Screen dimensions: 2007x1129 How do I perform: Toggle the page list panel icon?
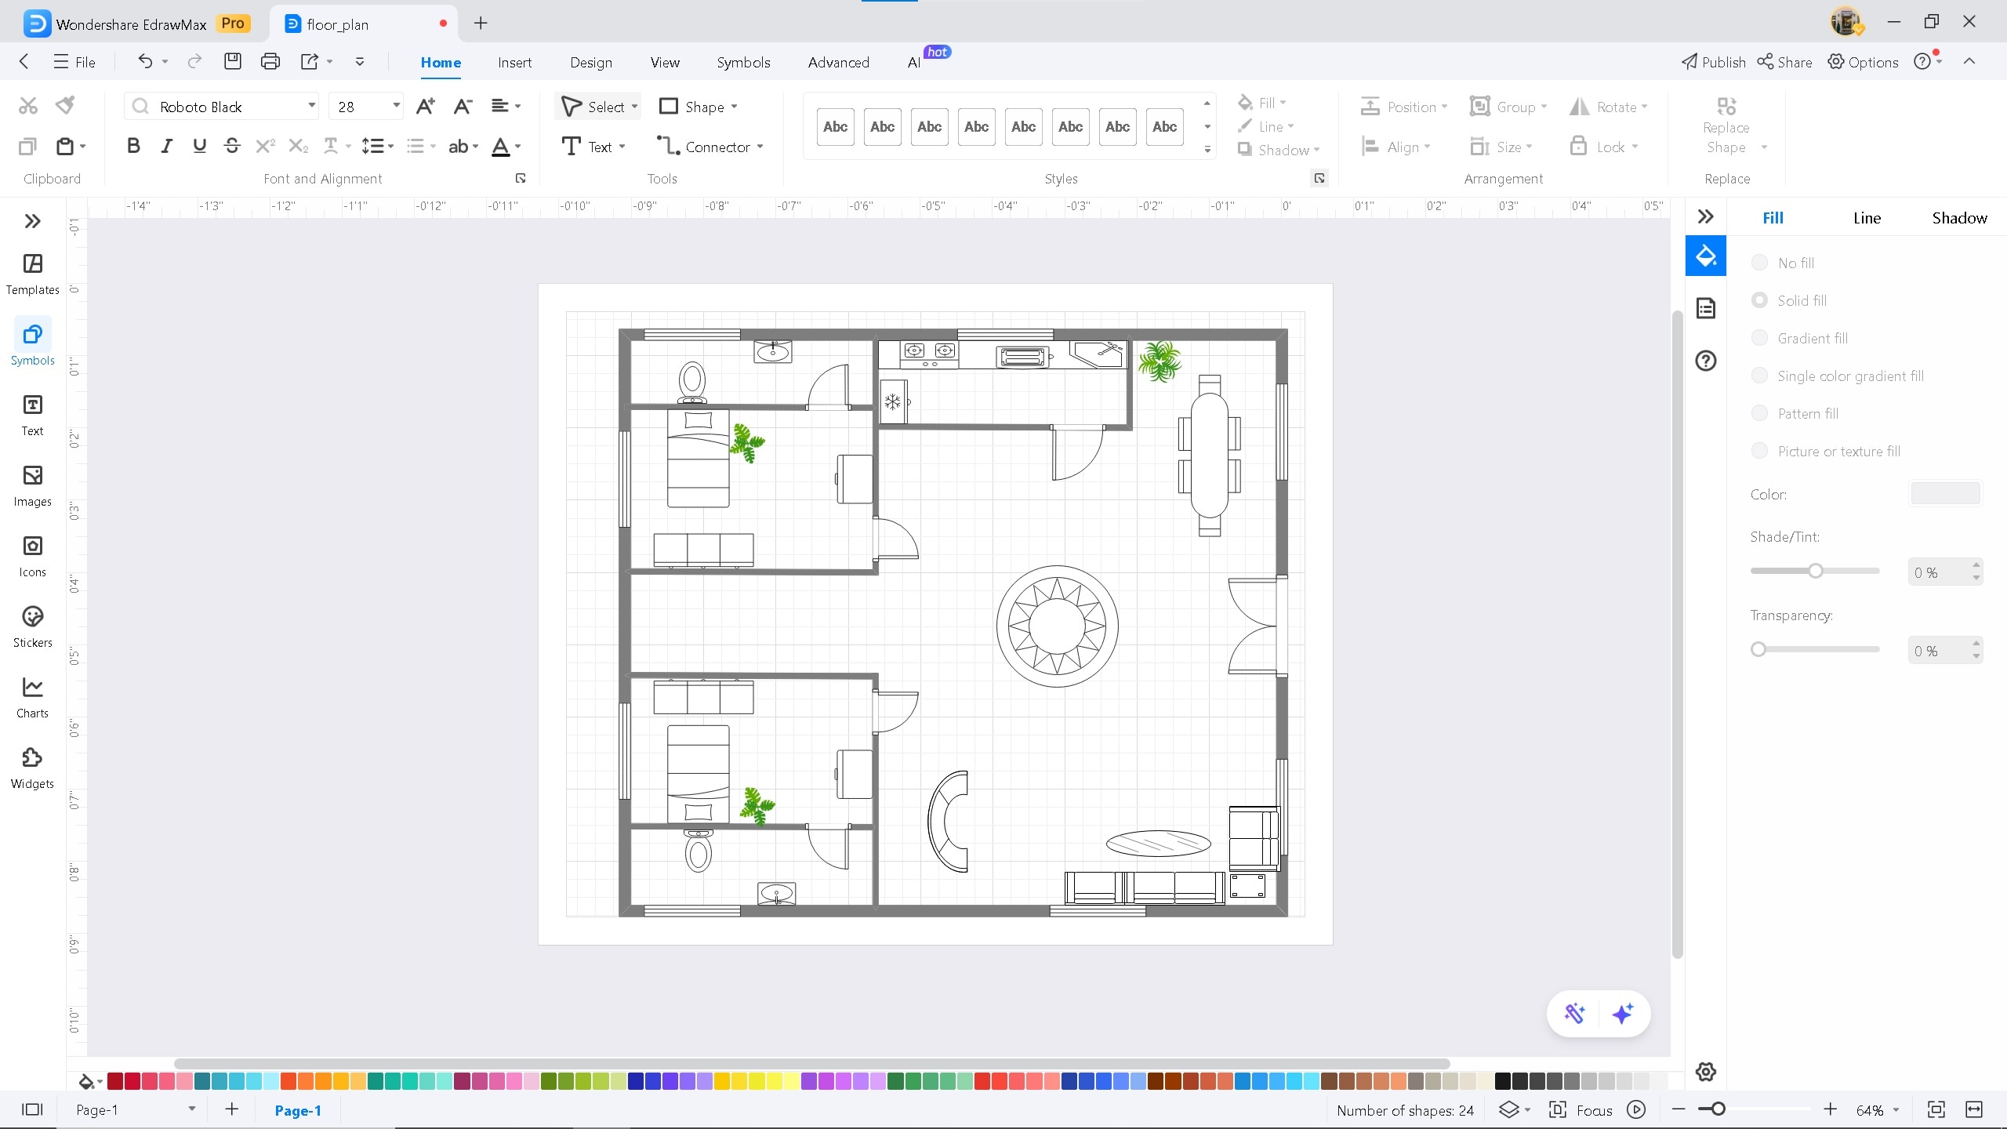(x=32, y=1110)
